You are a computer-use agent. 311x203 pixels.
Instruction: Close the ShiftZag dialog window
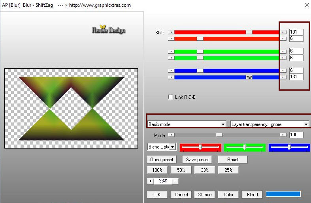pyautogui.click(x=307, y=5)
